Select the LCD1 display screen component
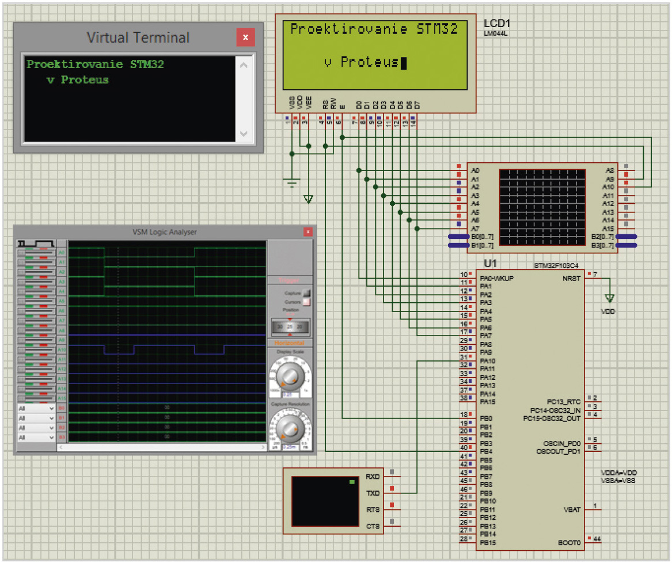Screen dimensions: 672x563 pos(375,55)
